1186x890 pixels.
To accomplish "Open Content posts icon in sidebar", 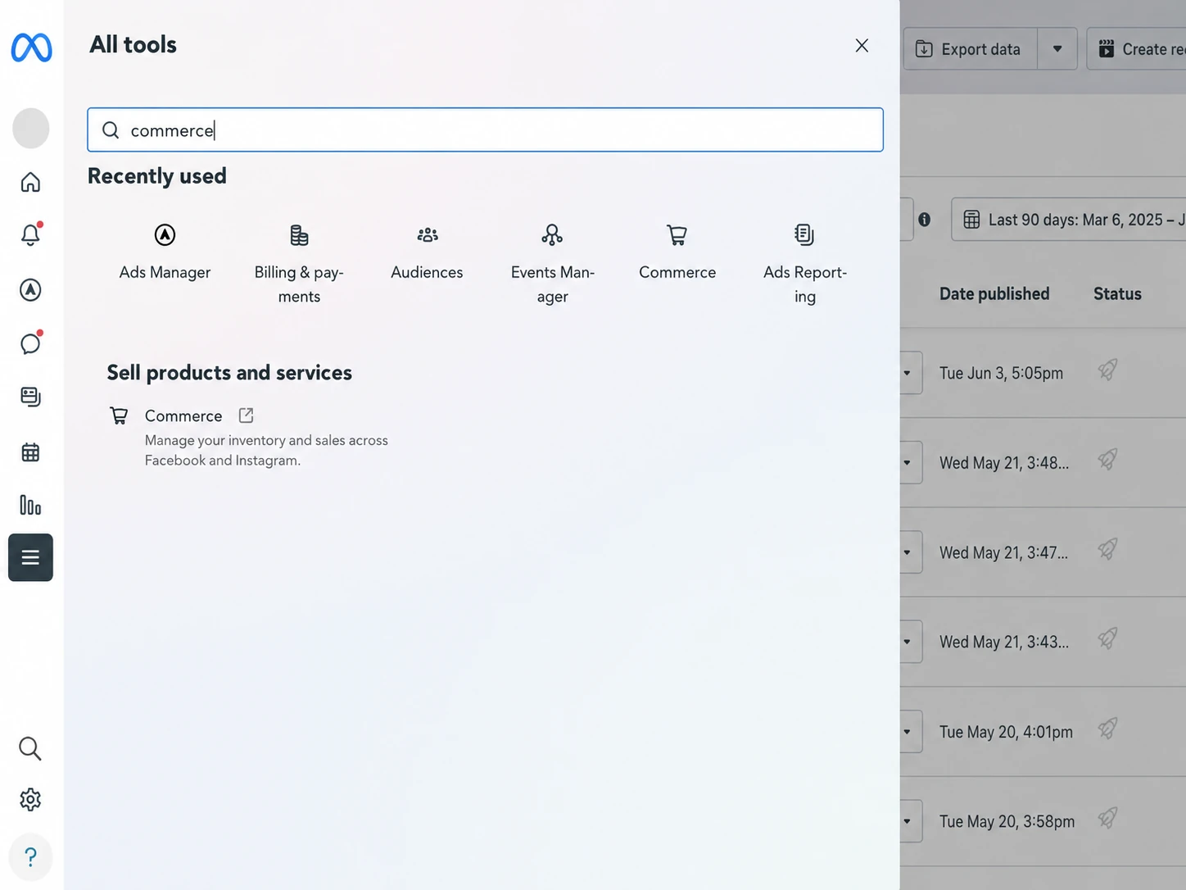I will 30,397.
